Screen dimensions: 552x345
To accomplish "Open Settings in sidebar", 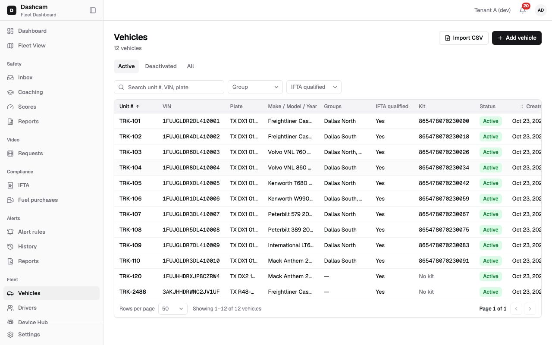I will pos(52,335).
